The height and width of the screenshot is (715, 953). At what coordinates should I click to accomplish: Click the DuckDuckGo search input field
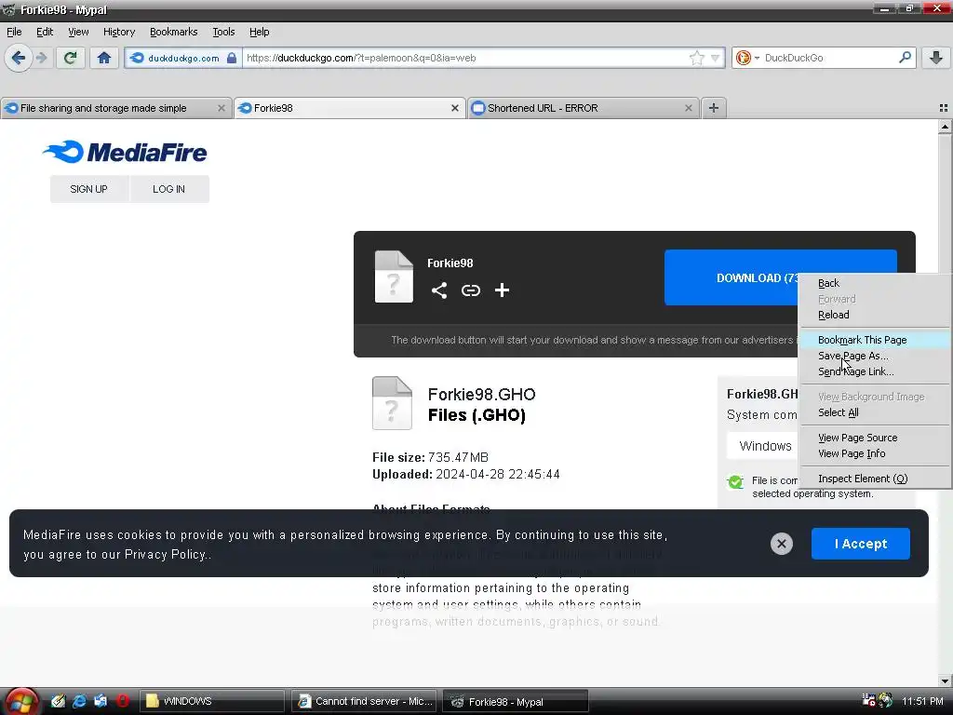click(829, 58)
